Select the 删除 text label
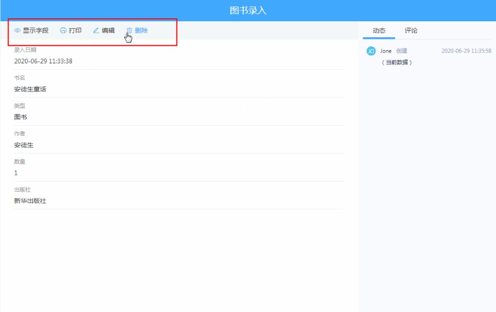Image resolution: width=496 pixels, height=312 pixels. (141, 31)
